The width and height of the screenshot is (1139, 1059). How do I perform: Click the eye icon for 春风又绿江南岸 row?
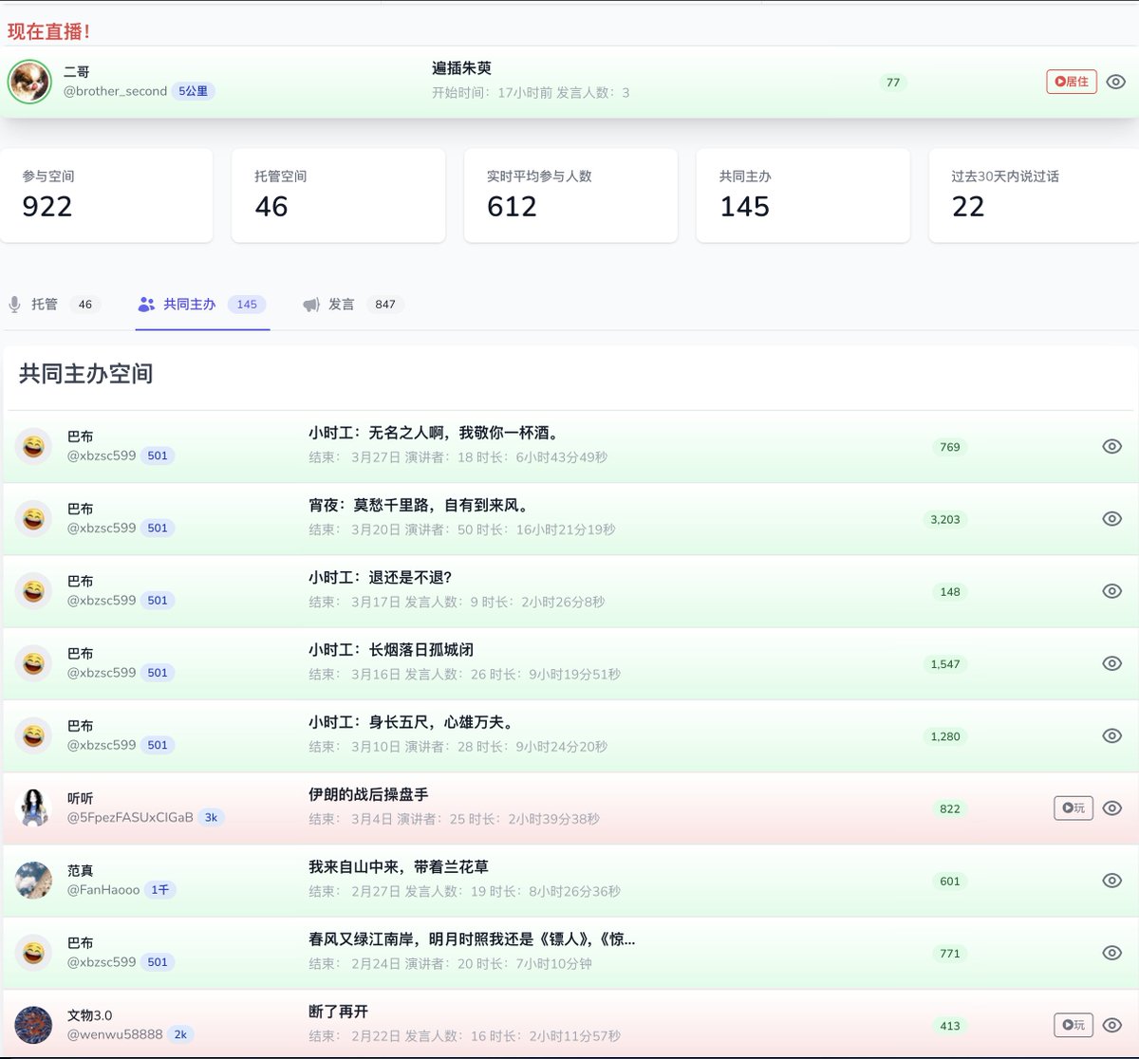1112,953
